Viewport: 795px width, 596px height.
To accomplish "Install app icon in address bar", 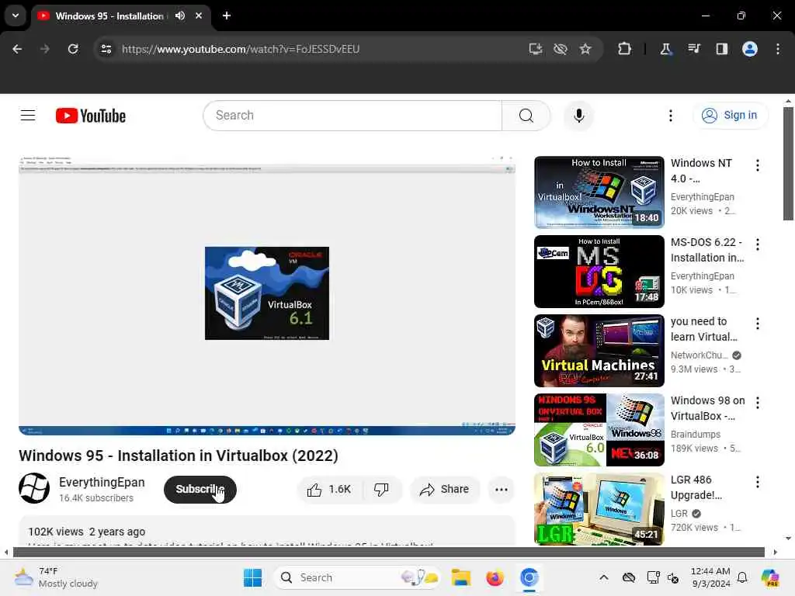I will click(x=536, y=49).
